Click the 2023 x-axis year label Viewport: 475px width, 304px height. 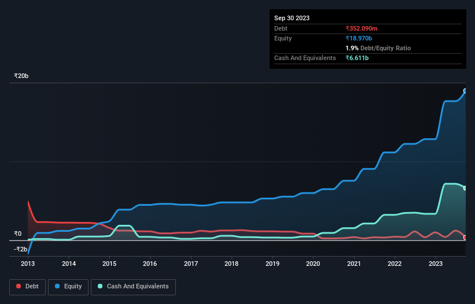pos(435,264)
